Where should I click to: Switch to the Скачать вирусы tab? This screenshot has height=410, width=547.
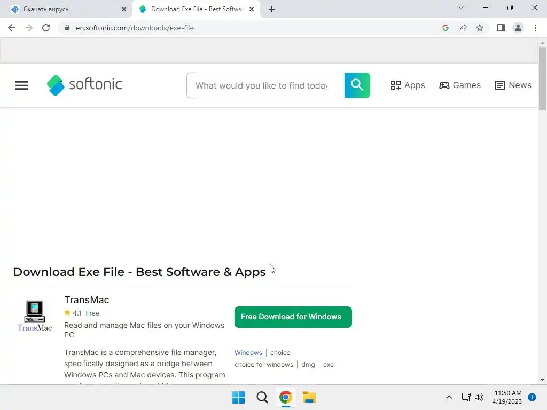tap(66, 9)
